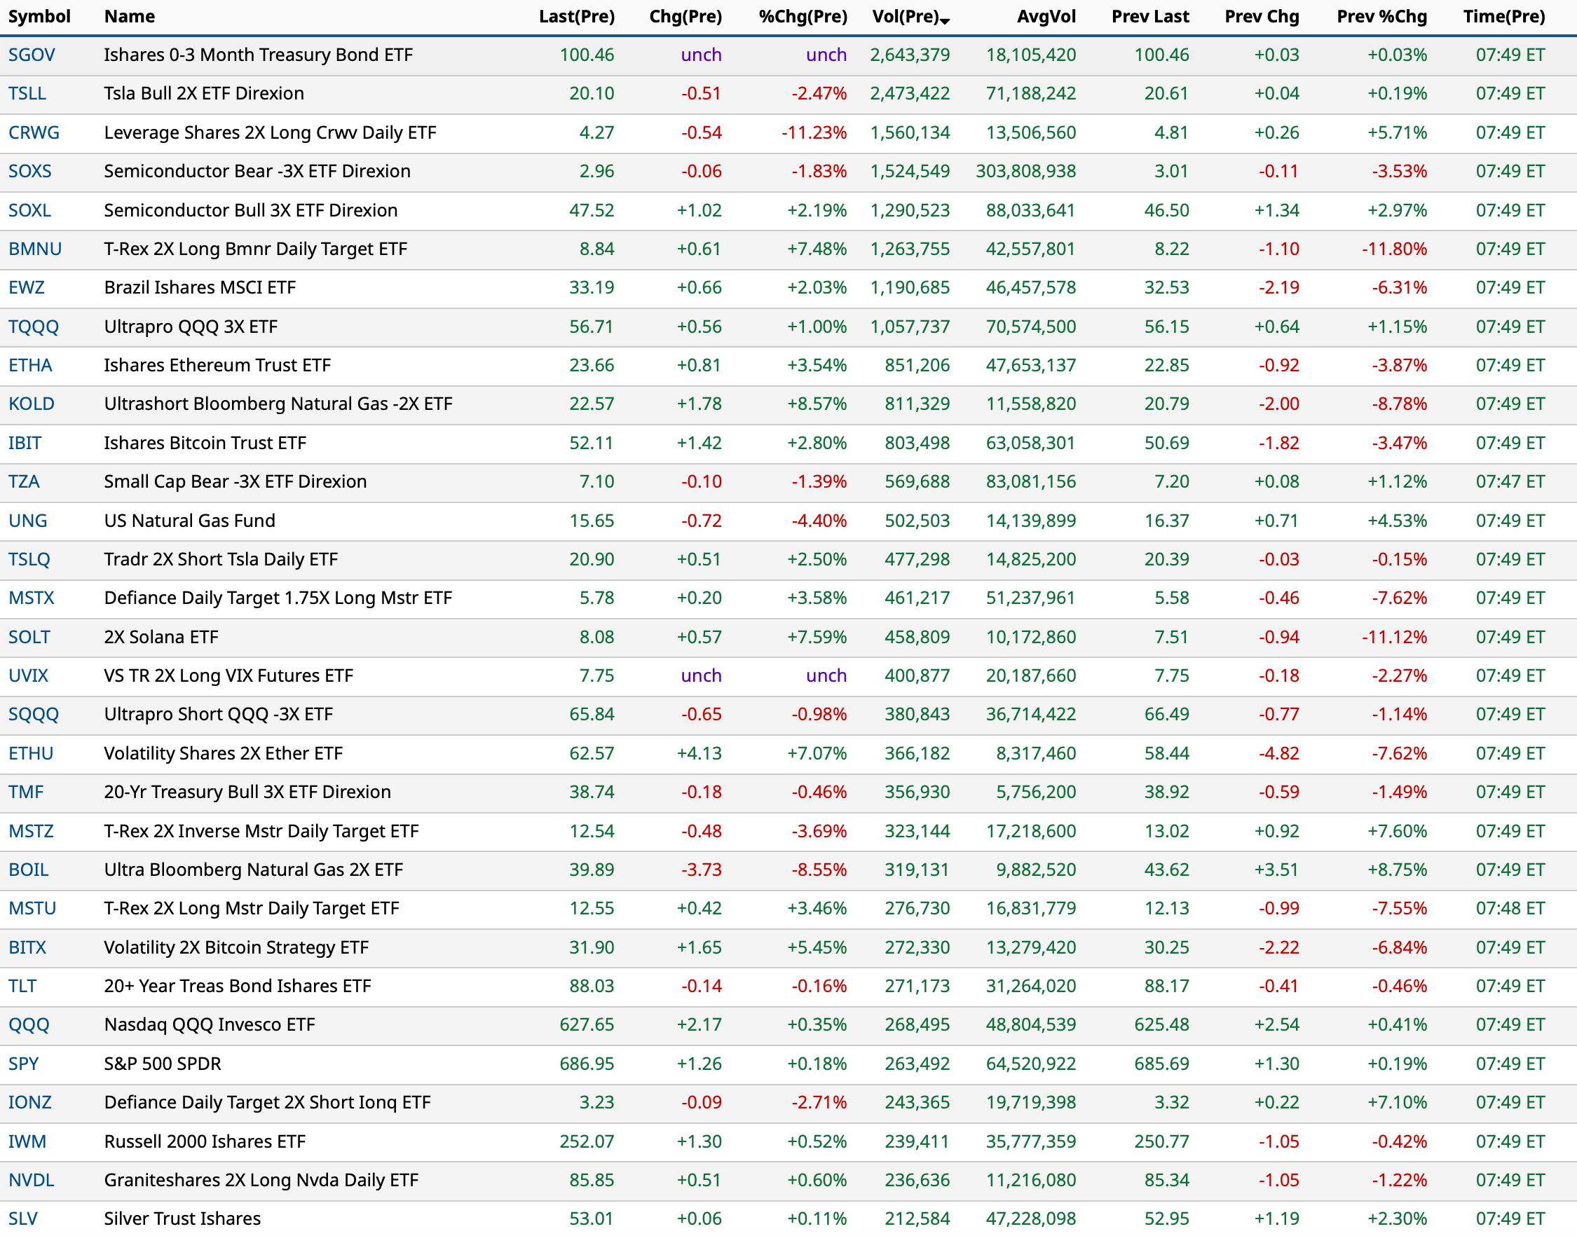
Task: Open the IBIT Bitcoin Trust link
Action: (25, 443)
